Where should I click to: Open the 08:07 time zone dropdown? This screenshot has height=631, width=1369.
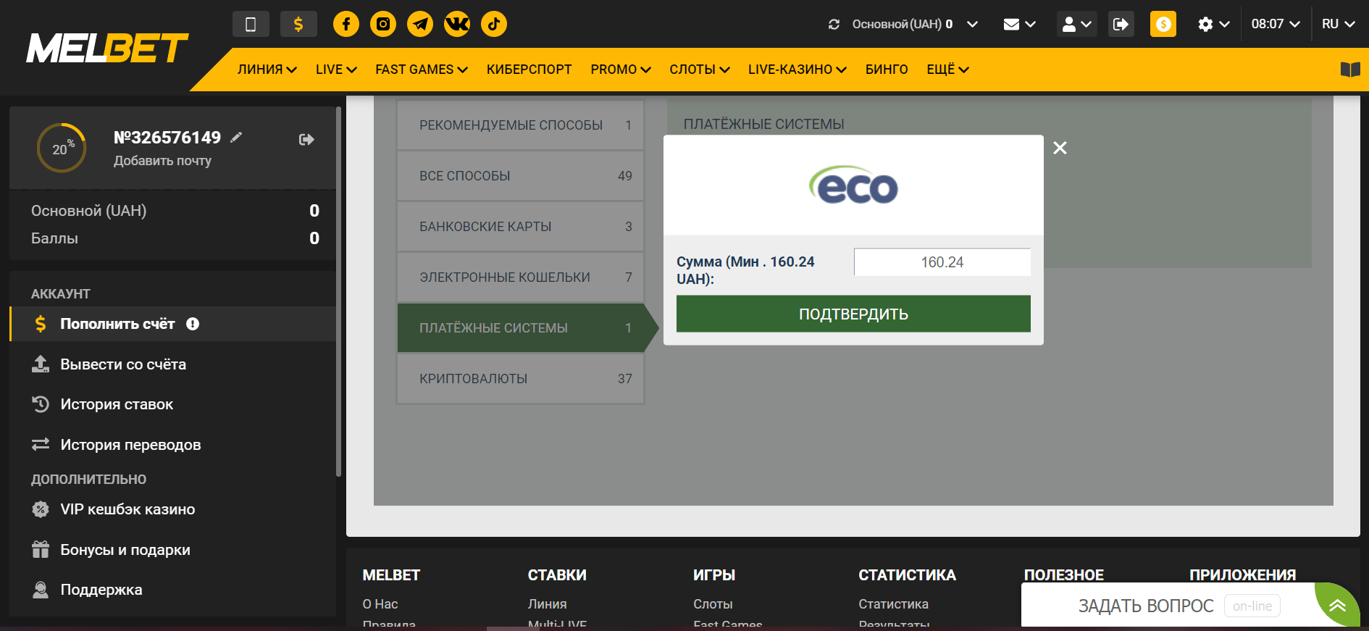pos(1276,24)
